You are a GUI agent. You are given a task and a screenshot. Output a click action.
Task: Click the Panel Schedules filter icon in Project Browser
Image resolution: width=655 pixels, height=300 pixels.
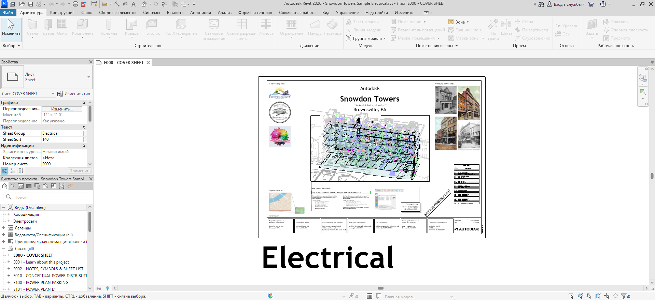point(37,186)
